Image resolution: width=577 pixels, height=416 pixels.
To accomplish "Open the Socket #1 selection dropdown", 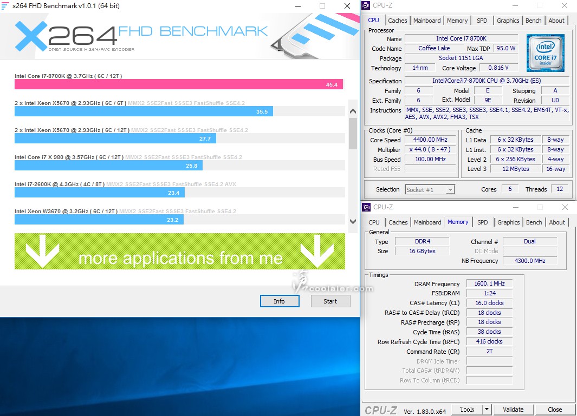I will (430, 190).
